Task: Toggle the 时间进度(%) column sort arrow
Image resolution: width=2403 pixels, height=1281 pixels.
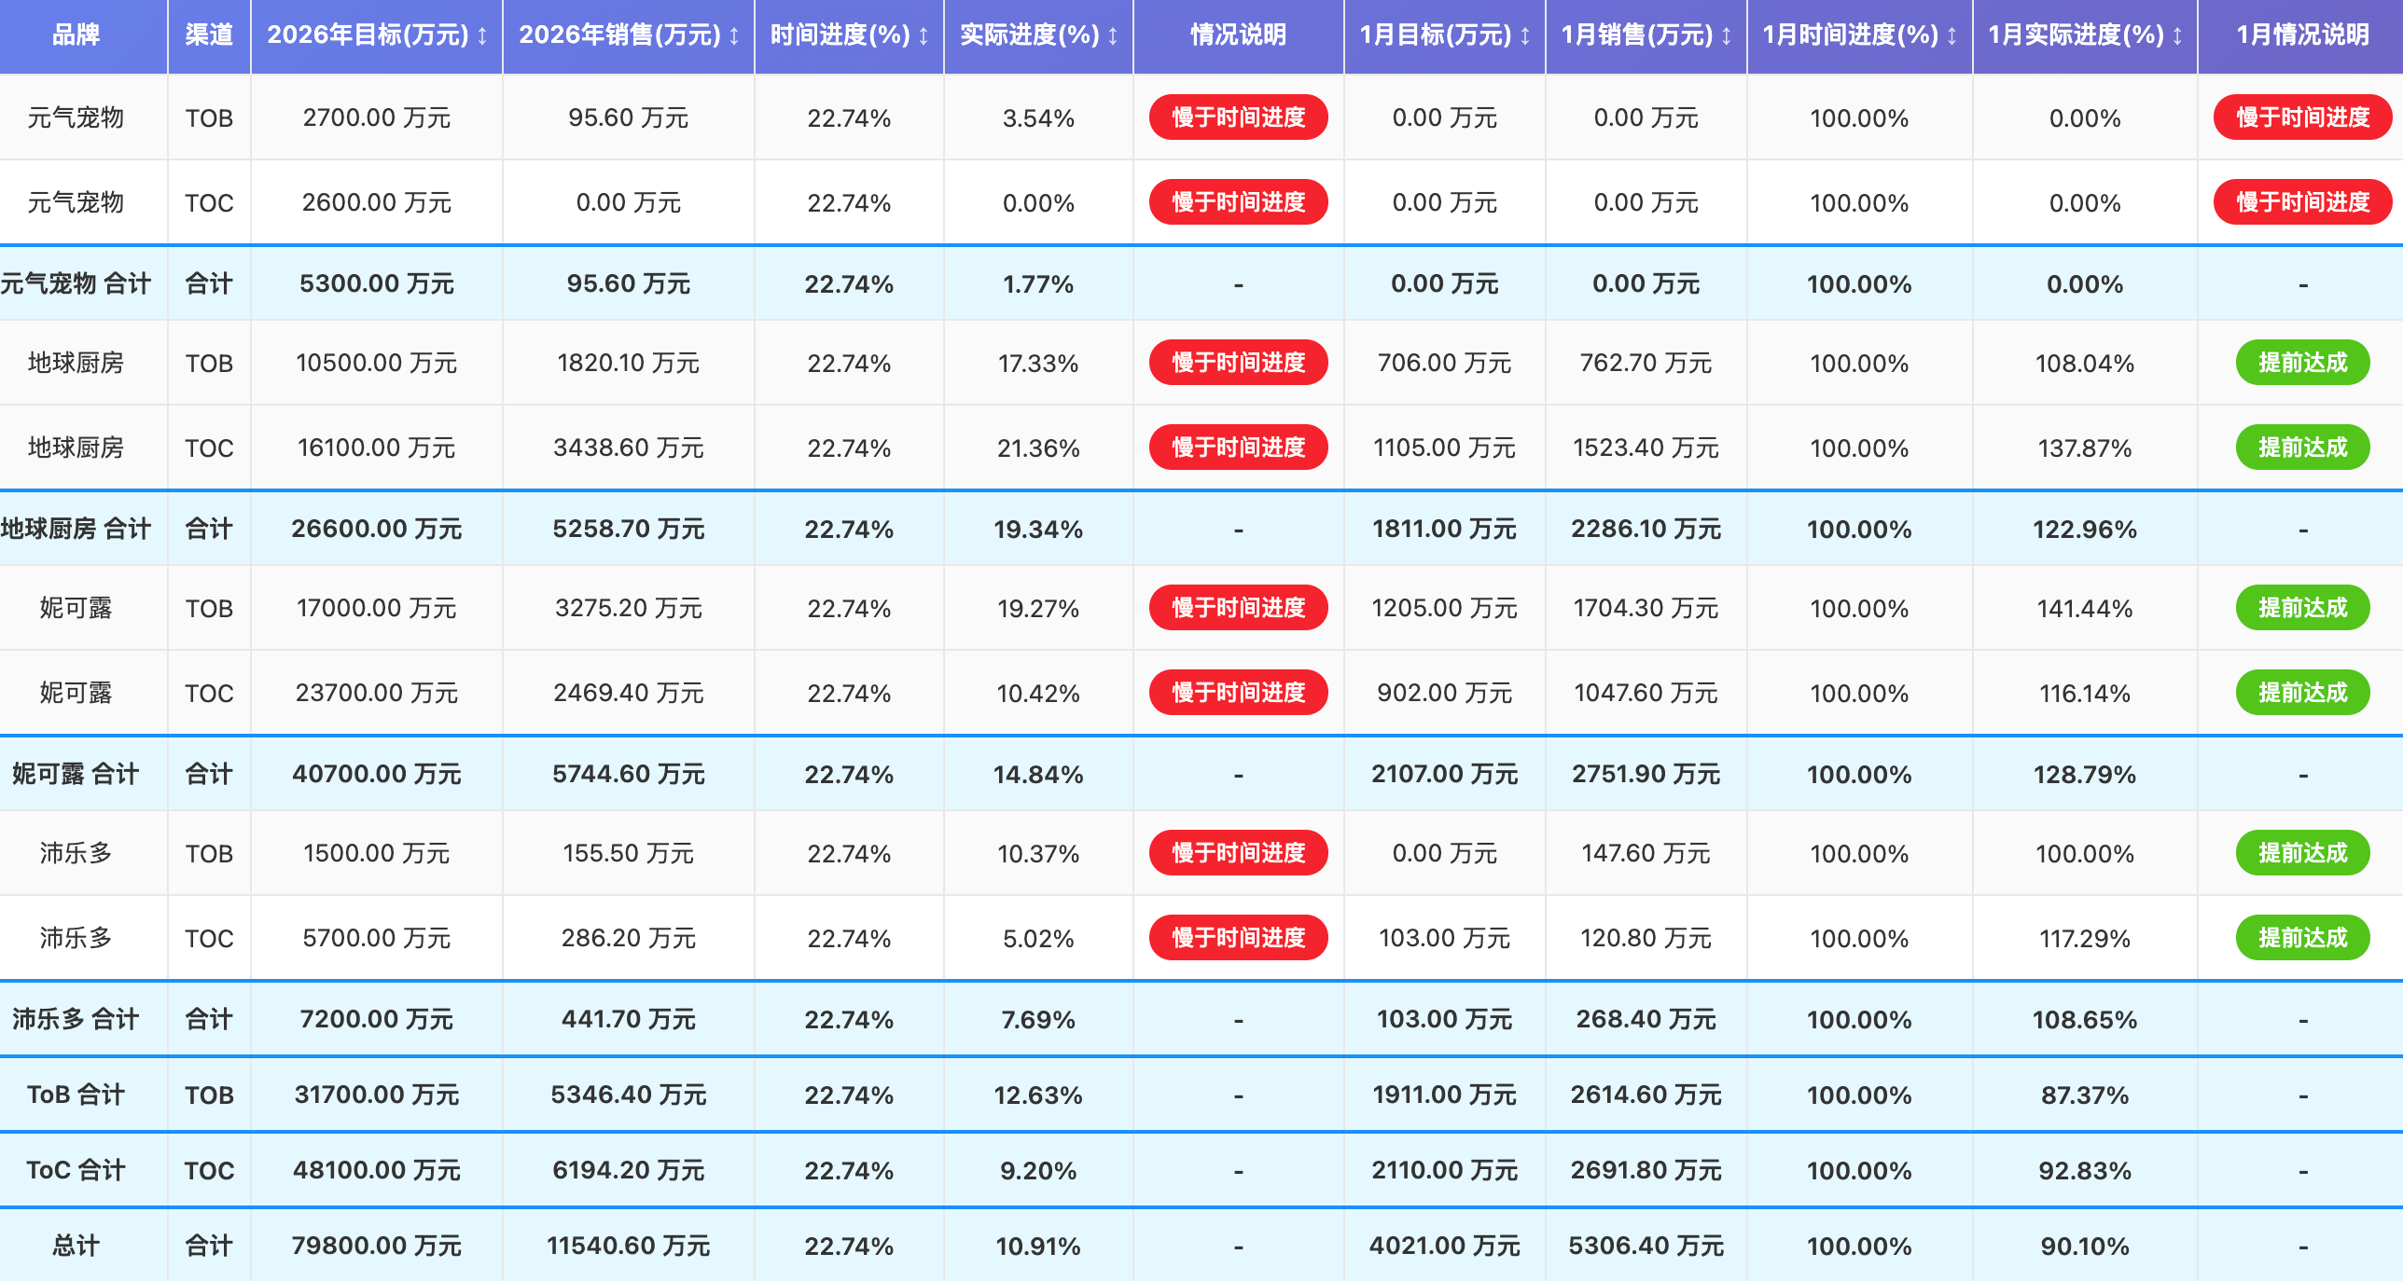Action: [x=924, y=35]
